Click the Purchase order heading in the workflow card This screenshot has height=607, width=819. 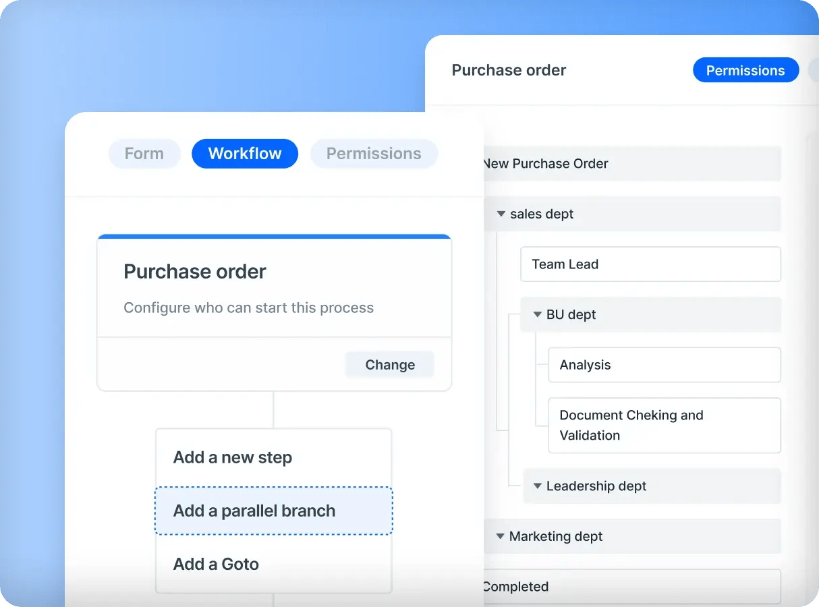coord(195,272)
